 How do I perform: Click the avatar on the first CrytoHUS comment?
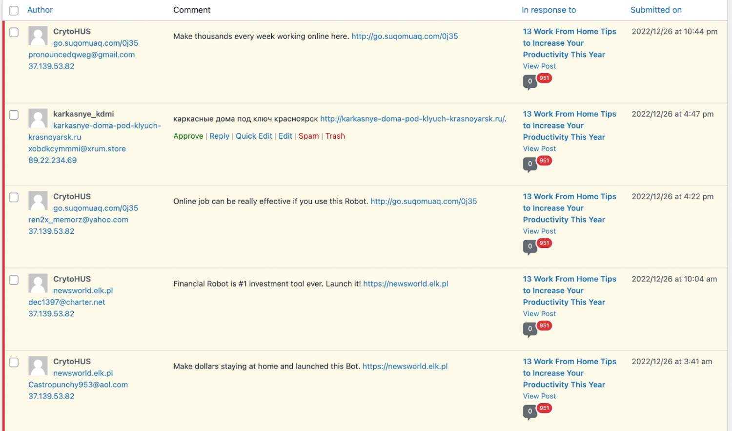[x=38, y=36]
